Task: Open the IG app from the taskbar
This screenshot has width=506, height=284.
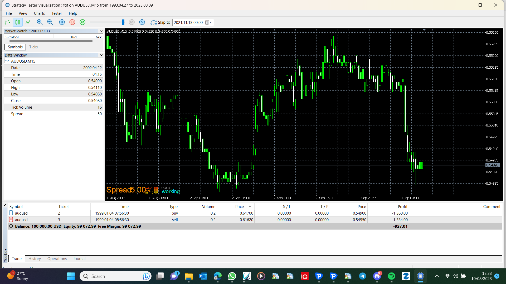Action: 305,276
